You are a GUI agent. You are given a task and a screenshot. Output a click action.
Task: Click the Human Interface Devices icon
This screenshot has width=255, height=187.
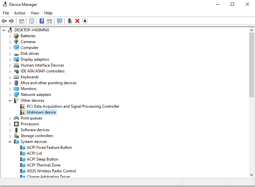coord(16,65)
